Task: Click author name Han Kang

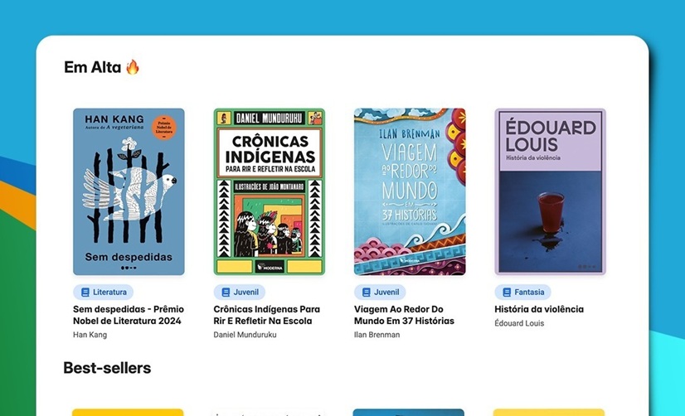Action: click(x=90, y=335)
